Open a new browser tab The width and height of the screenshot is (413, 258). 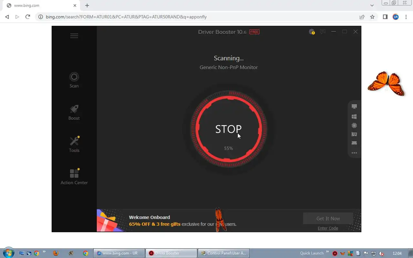coord(87,5)
